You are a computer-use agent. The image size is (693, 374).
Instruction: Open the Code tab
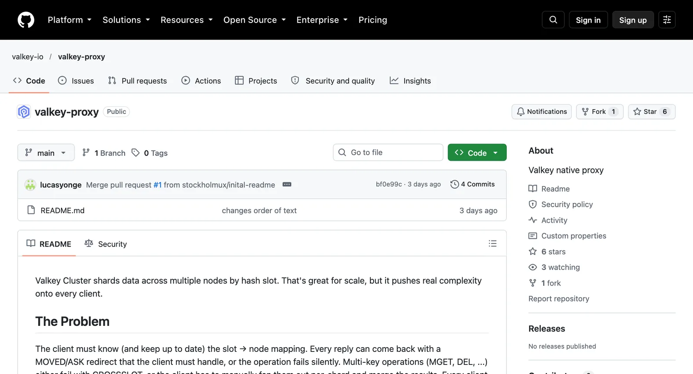pos(29,81)
